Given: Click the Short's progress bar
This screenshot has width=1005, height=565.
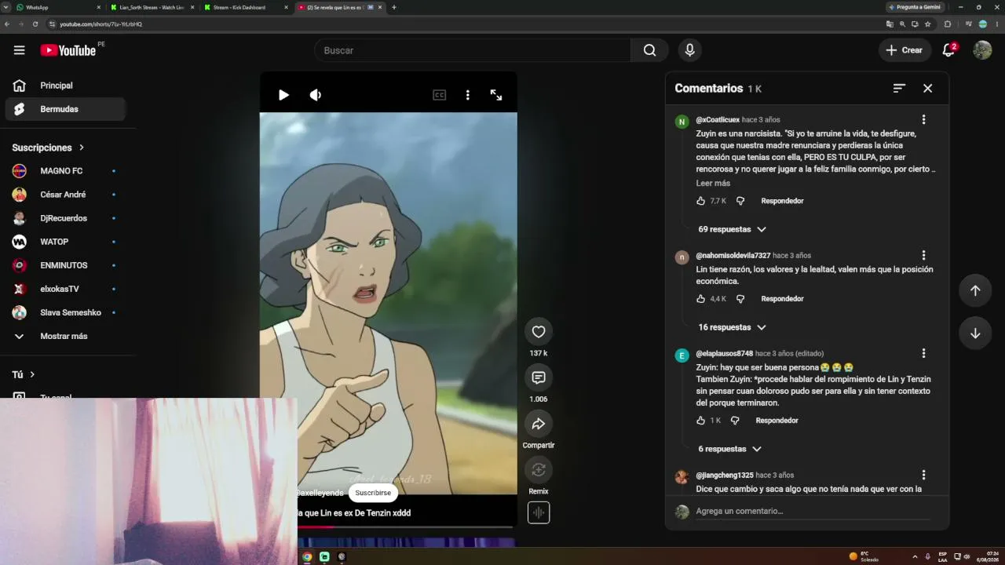Looking at the screenshot, I should click(x=405, y=527).
